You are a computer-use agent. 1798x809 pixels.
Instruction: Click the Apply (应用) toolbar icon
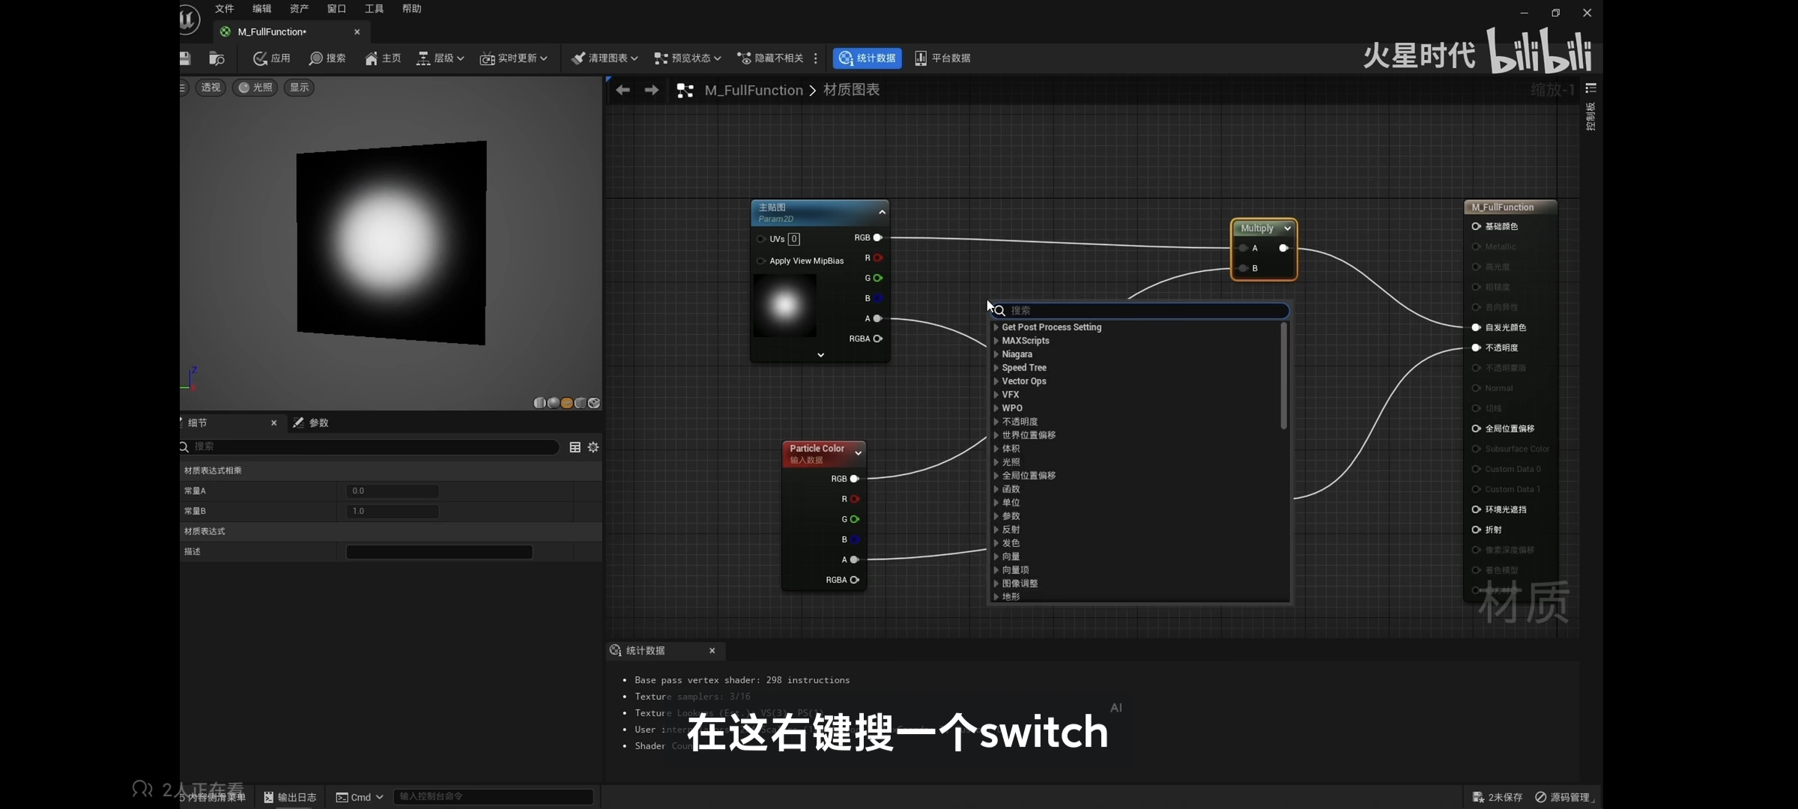pyautogui.click(x=261, y=58)
